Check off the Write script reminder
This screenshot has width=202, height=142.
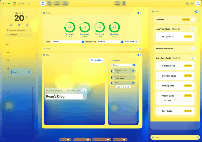click(113, 79)
